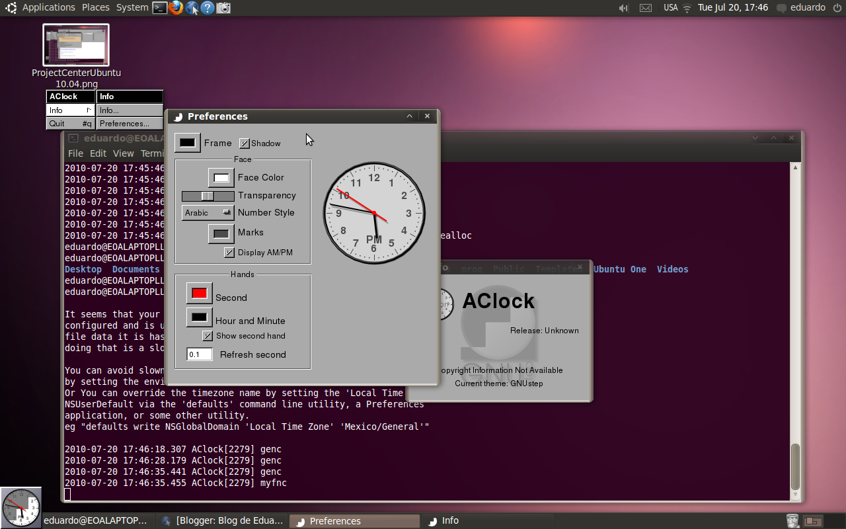Click the globe browser icon in the panel
This screenshot has width=846, height=529.
click(x=192, y=8)
